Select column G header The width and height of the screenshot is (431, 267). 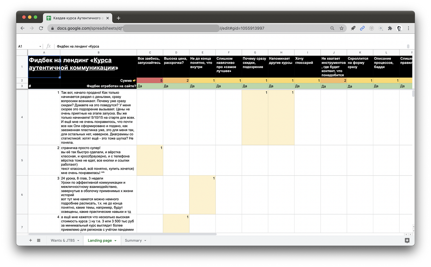tap(255, 52)
